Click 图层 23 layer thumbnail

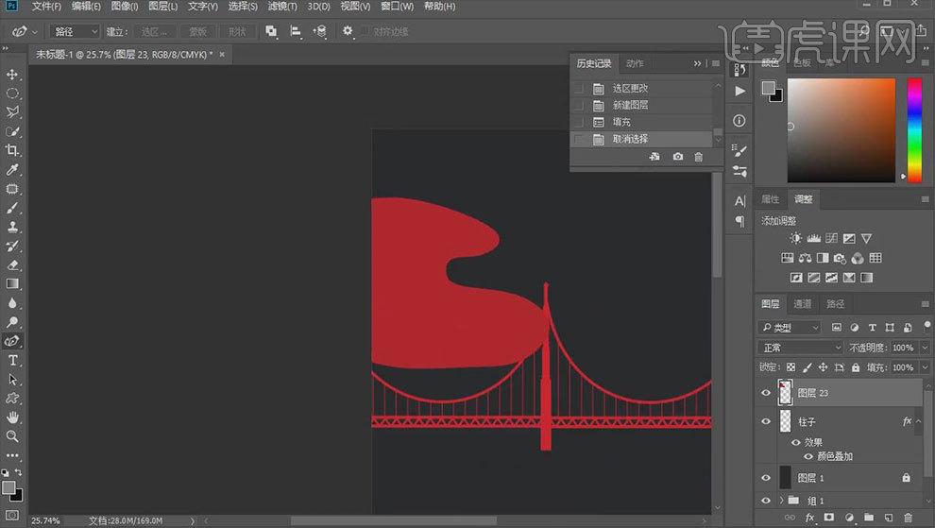(786, 393)
